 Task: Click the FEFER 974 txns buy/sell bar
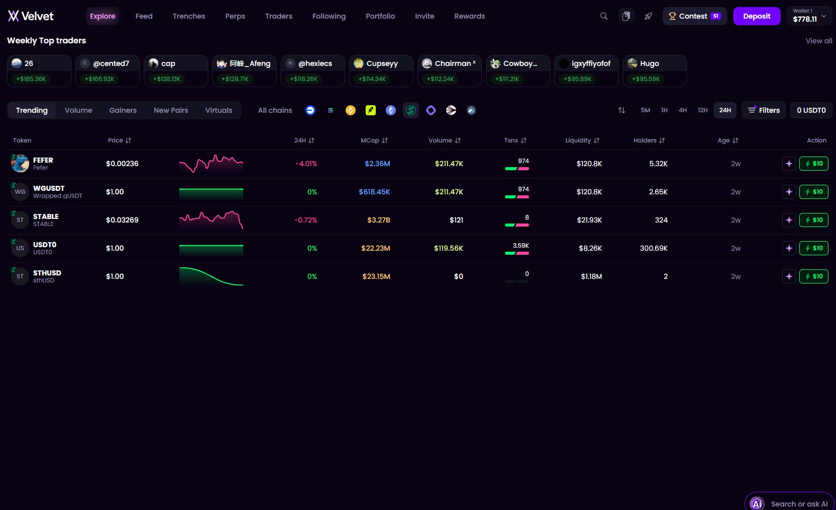[x=517, y=169]
